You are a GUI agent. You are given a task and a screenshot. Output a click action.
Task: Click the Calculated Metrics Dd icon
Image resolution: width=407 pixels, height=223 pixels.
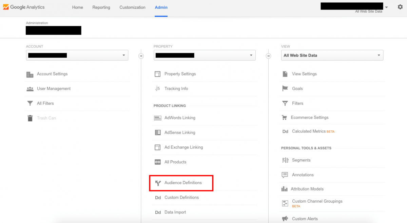(285, 131)
